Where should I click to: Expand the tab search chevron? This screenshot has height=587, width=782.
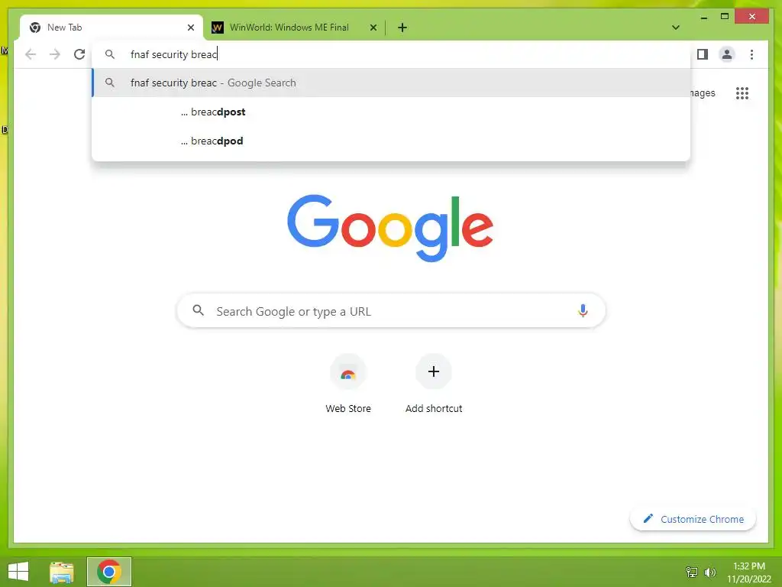click(676, 28)
